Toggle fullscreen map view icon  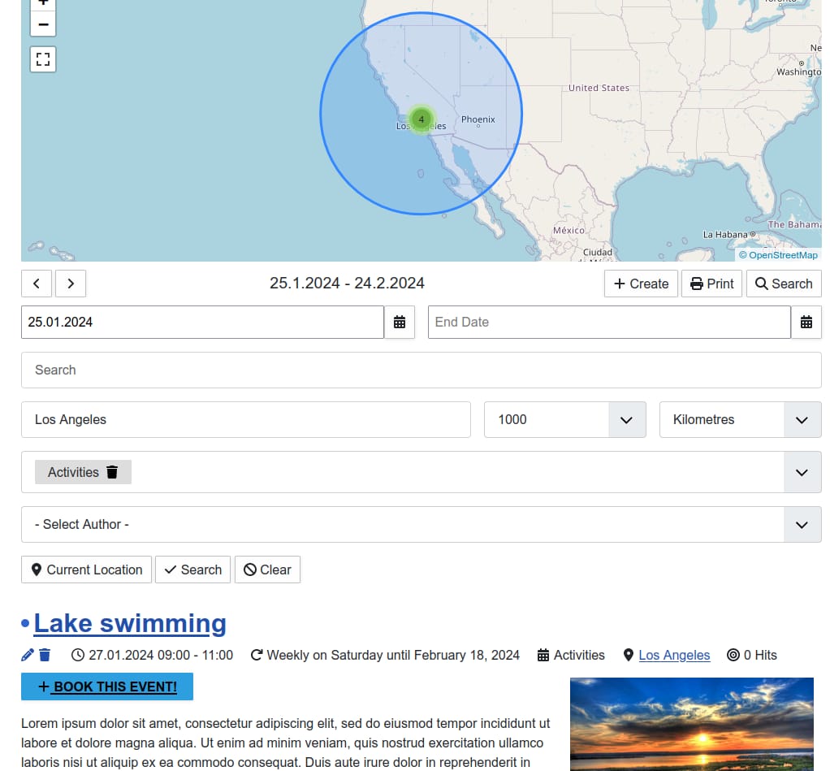pos(43,59)
